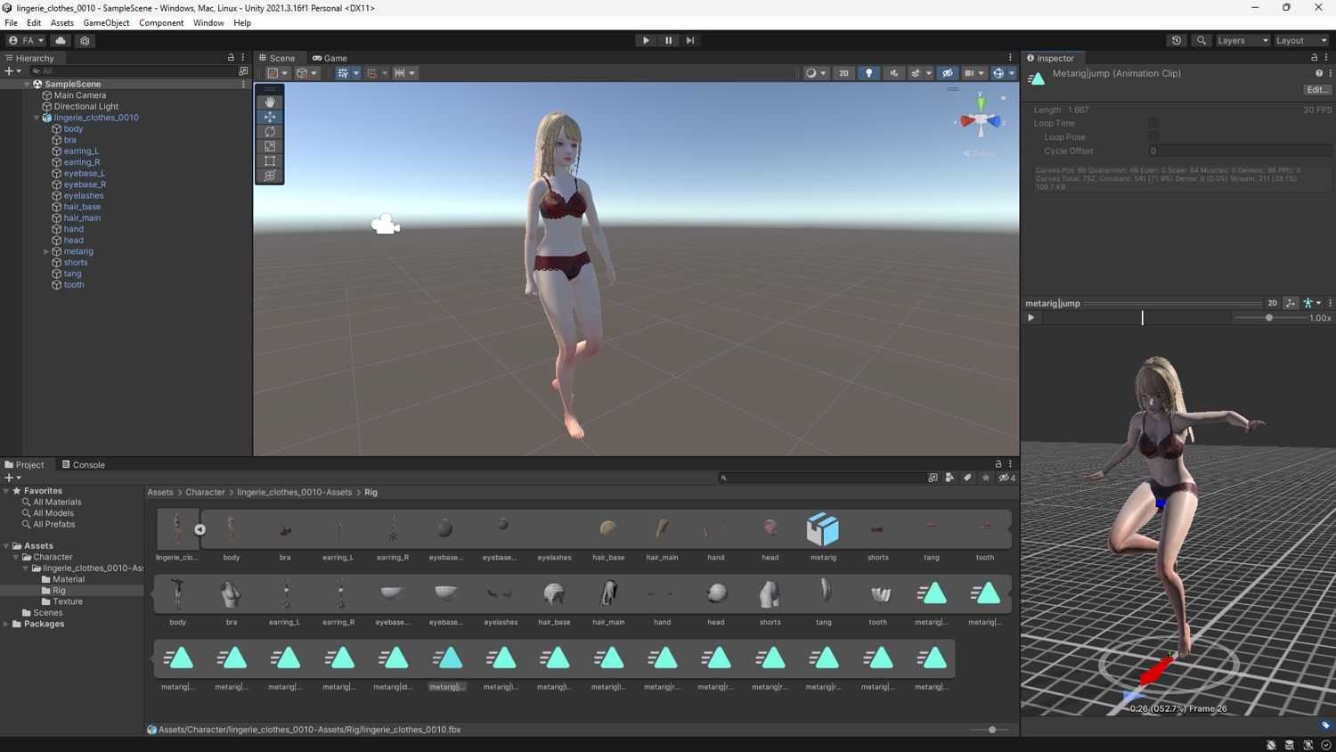Select the Rotate tool in Scene view
This screenshot has width=1336, height=752.
(x=270, y=132)
